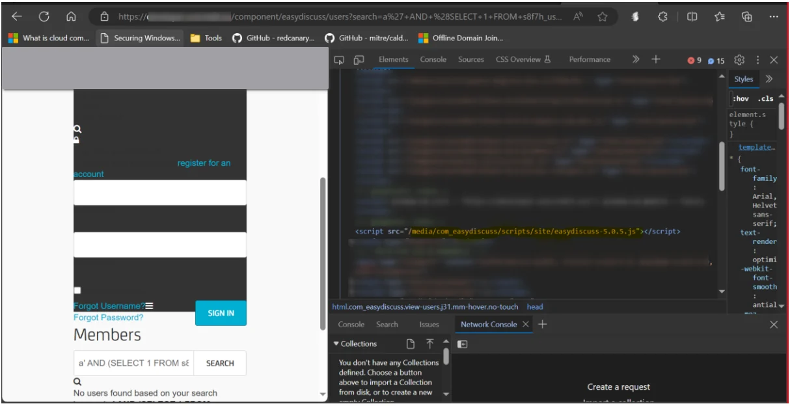The width and height of the screenshot is (790, 406).
Task: Open the CSS Overview tab
Action: [x=523, y=59]
